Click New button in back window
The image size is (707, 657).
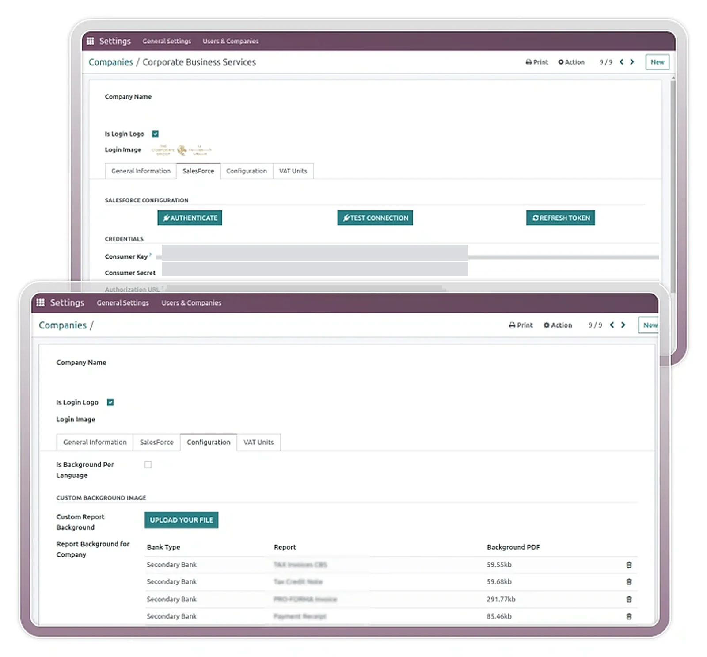(x=657, y=62)
